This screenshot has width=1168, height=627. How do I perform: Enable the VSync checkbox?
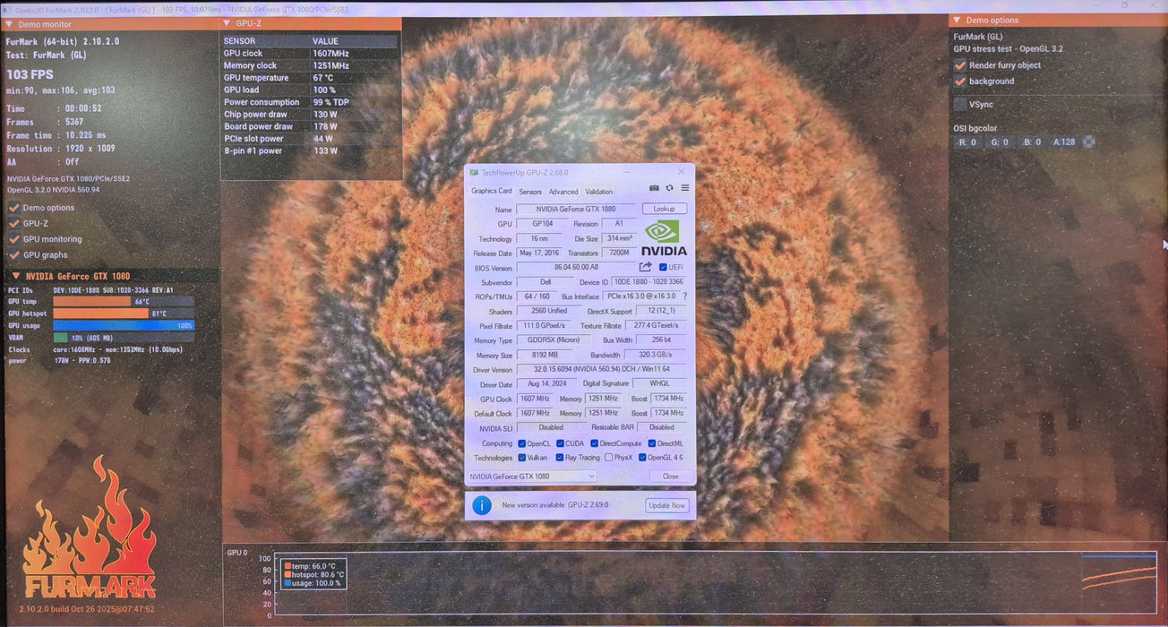click(x=960, y=105)
